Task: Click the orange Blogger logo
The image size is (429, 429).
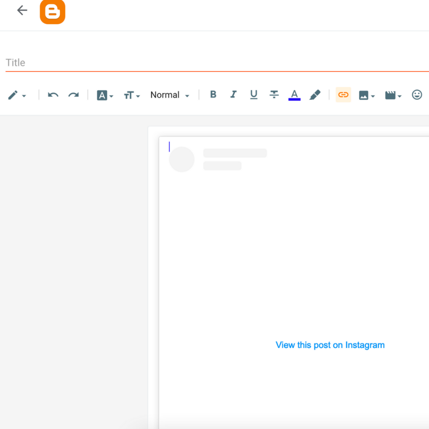Action: [x=53, y=12]
